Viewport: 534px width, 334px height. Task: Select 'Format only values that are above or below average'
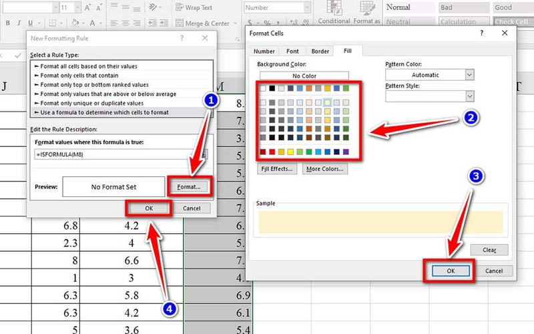pos(121,94)
